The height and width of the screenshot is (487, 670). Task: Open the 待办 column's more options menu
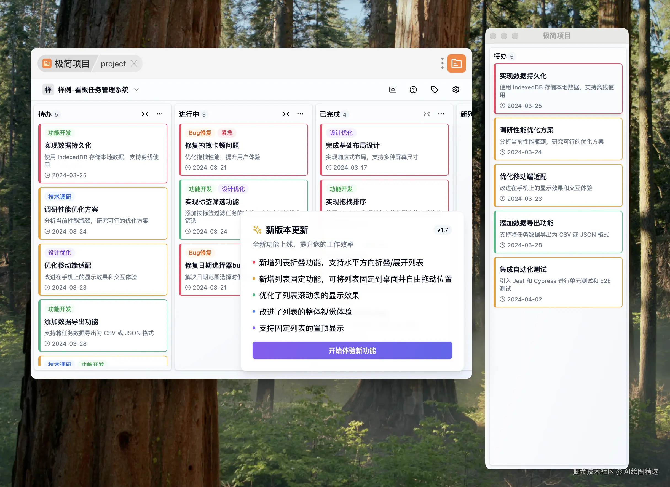click(x=160, y=114)
